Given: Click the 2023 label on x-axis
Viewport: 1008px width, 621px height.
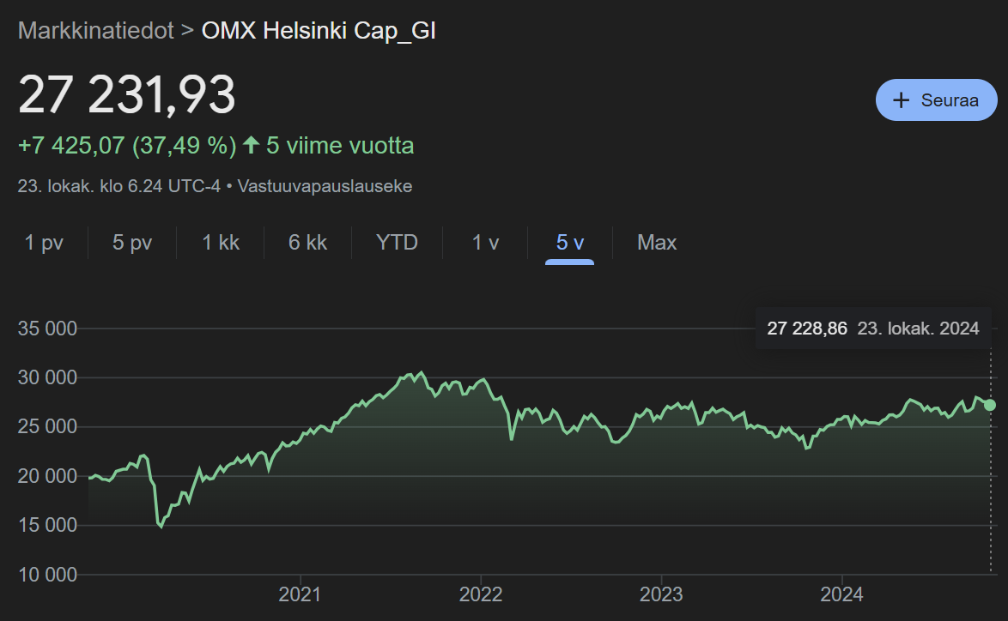Looking at the screenshot, I should pyautogui.click(x=661, y=594).
